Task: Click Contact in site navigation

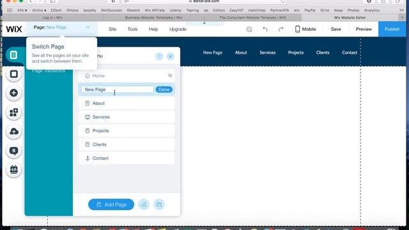Action: click(350, 52)
